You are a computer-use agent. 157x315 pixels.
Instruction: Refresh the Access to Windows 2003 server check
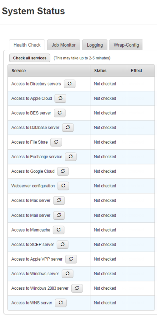click(x=77, y=288)
